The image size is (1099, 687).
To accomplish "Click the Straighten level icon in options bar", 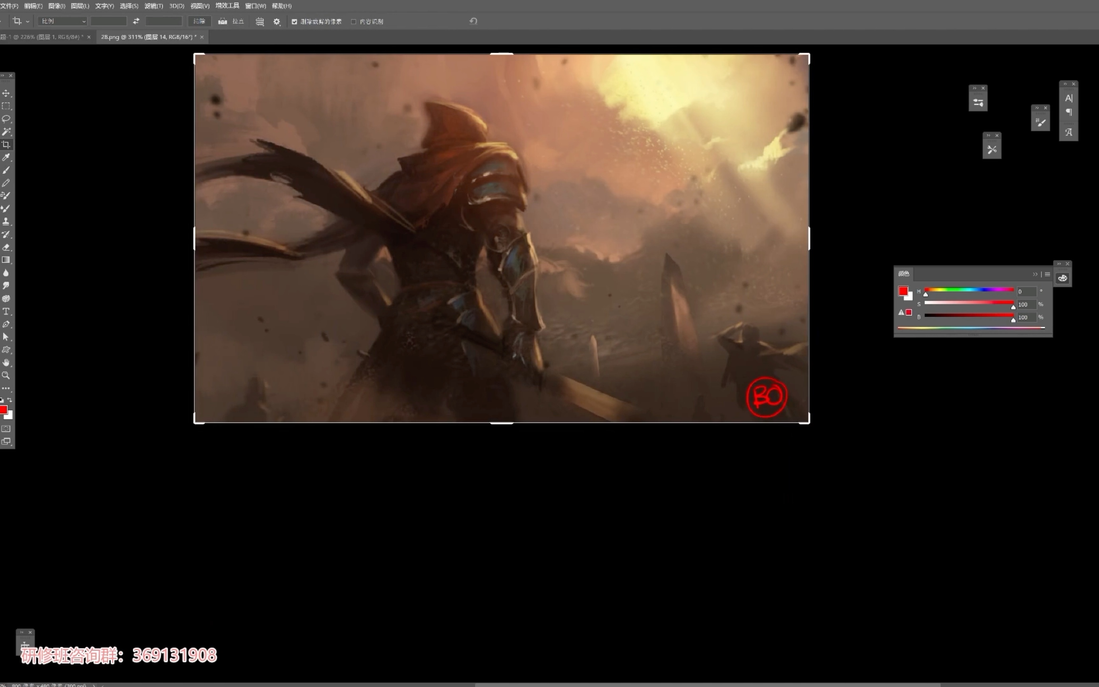I will (222, 21).
